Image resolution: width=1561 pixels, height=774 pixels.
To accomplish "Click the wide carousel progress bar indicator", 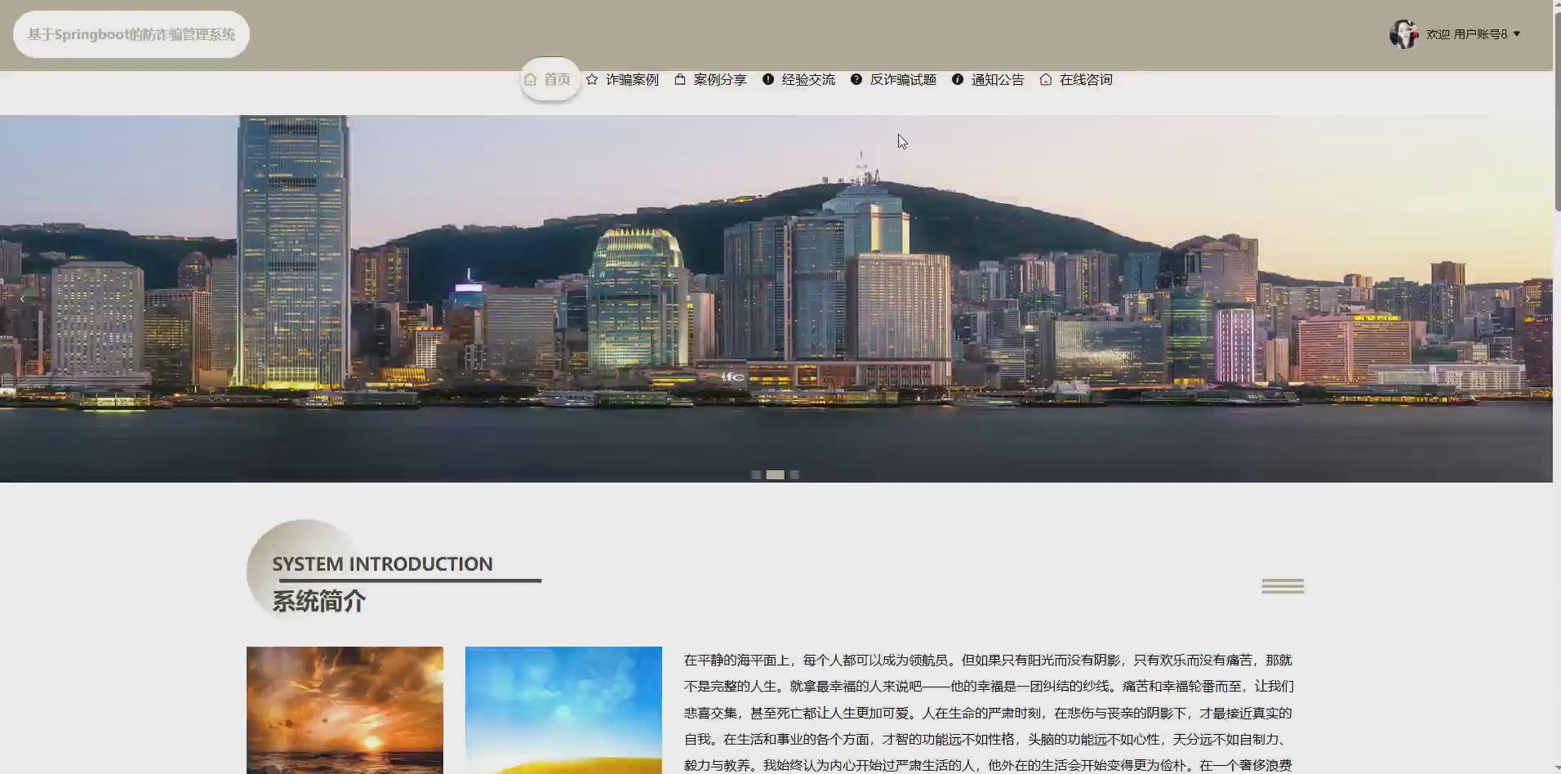I will pyautogui.click(x=776, y=474).
